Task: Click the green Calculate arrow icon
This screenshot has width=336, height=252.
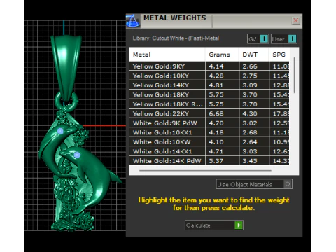Action: pyautogui.click(x=239, y=225)
